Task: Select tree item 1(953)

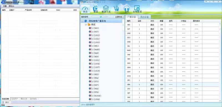Action: [x=95, y=74]
